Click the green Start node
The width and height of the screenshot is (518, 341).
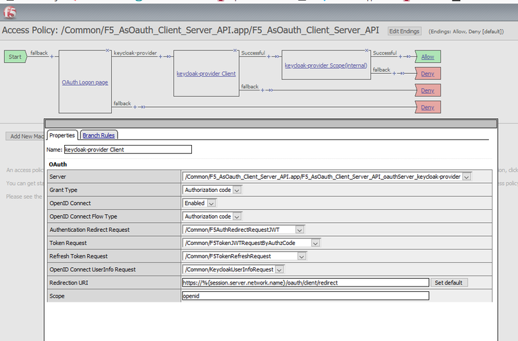click(15, 57)
